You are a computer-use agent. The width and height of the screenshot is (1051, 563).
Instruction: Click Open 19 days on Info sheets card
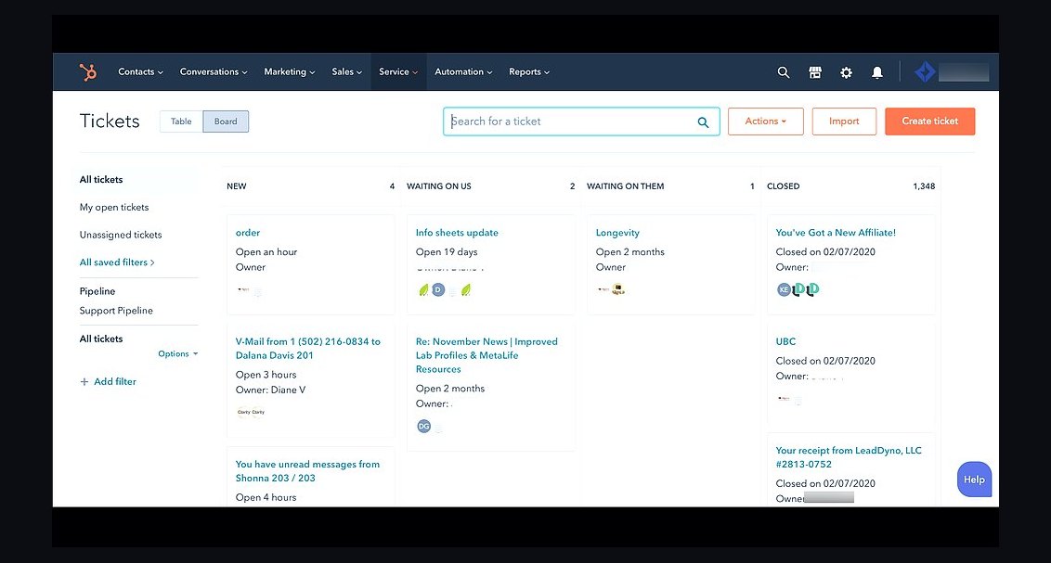coord(447,251)
